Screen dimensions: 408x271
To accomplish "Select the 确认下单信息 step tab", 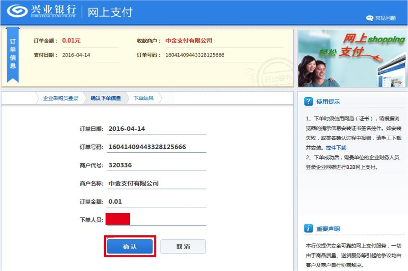I will pos(105,98).
